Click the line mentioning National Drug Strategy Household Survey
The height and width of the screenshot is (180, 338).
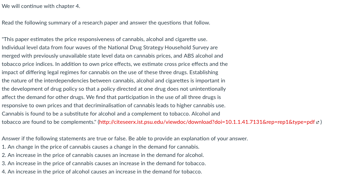pos(110,48)
